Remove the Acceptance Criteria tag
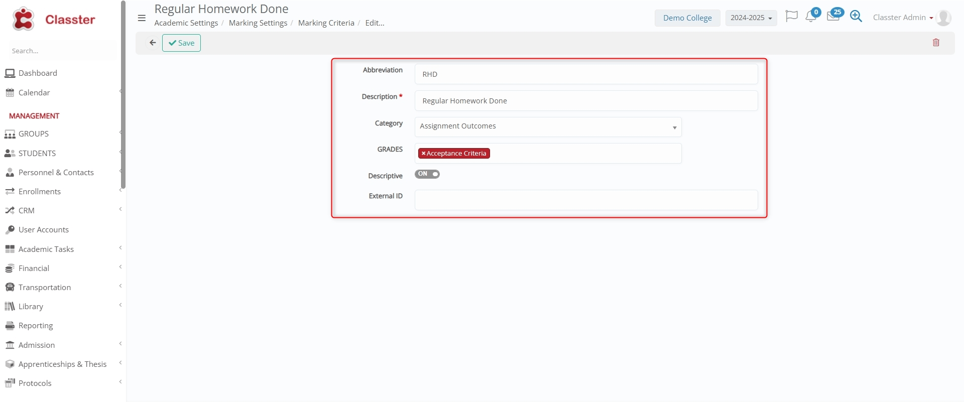Viewport: 964px width, 402px height. pos(423,154)
